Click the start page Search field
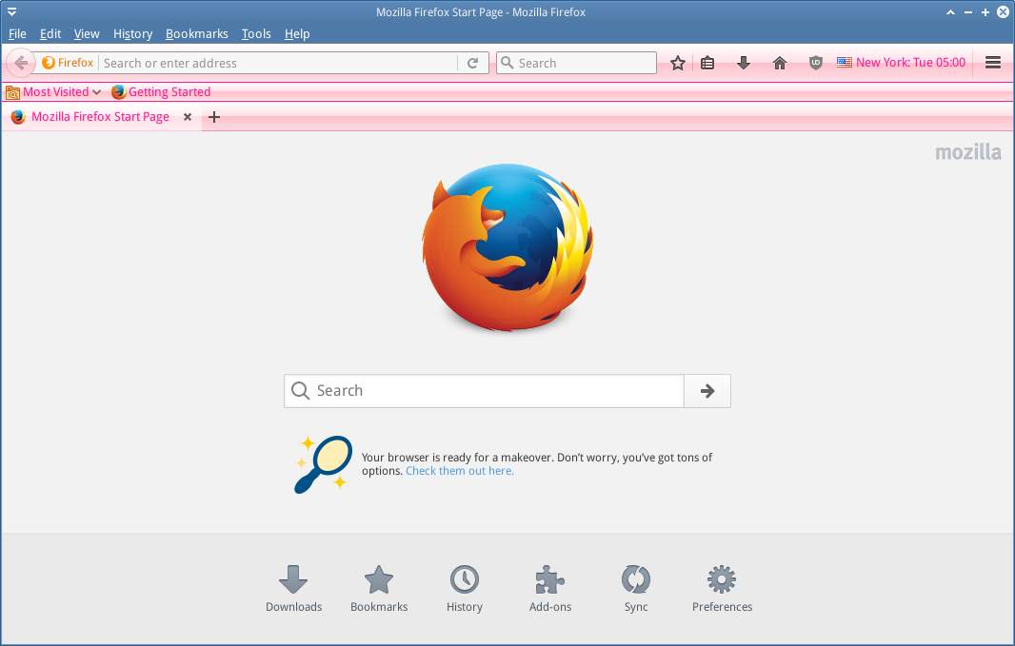1015x646 pixels. (x=485, y=391)
